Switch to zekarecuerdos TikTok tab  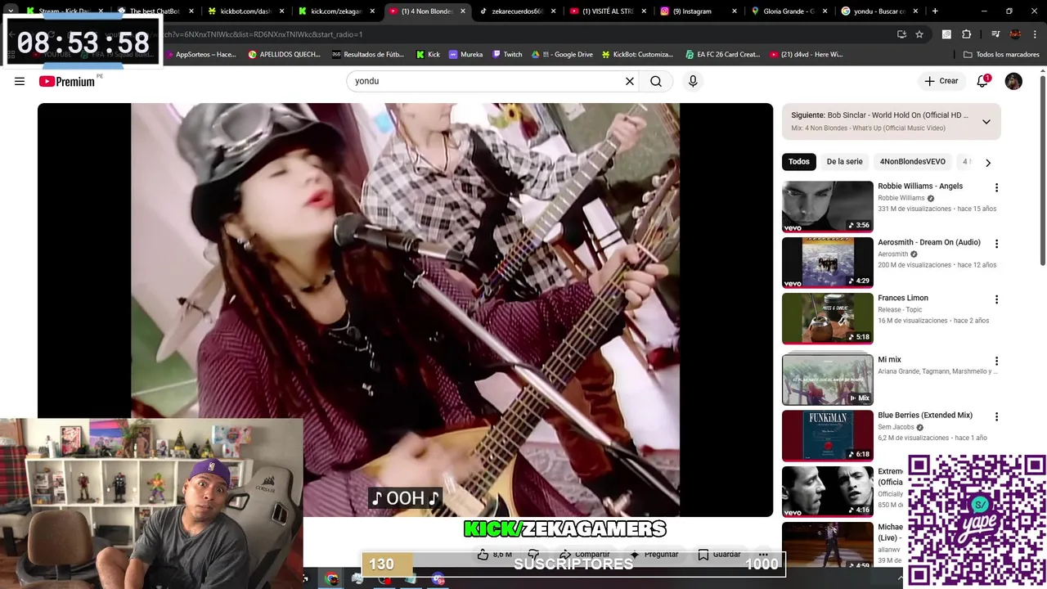pyautogui.click(x=517, y=11)
